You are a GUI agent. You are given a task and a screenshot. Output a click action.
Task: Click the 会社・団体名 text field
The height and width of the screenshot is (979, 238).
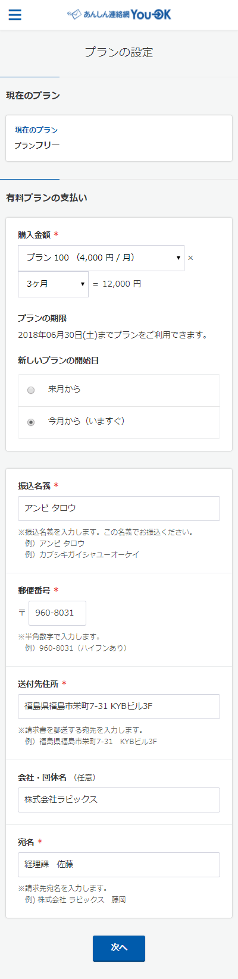[119, 800]
